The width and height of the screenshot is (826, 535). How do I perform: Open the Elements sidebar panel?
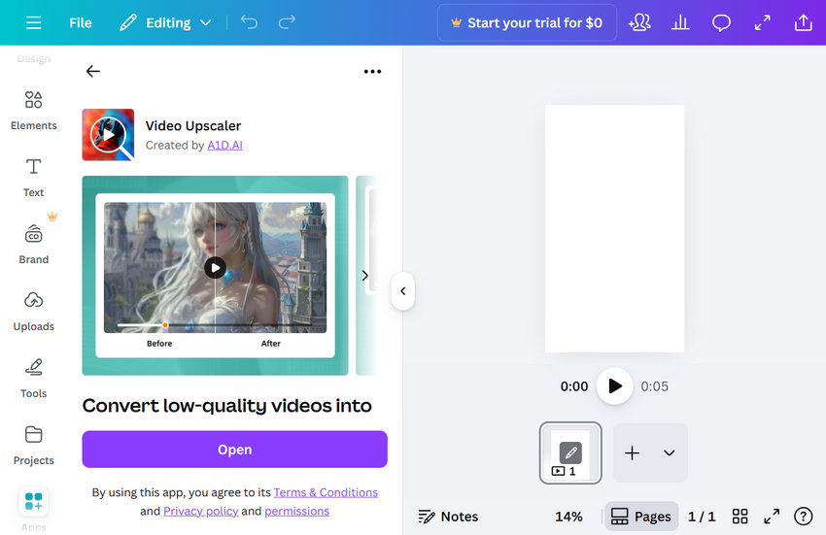coord(34,111)
